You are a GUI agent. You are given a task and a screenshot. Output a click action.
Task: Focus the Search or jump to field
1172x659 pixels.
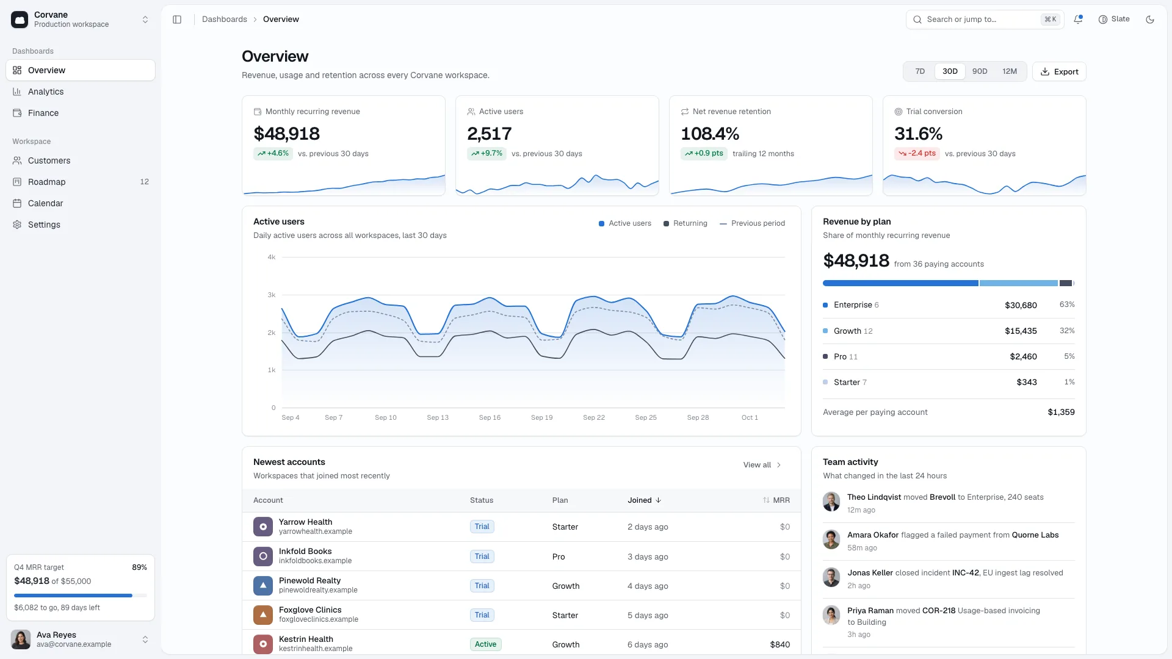(985, 20)
